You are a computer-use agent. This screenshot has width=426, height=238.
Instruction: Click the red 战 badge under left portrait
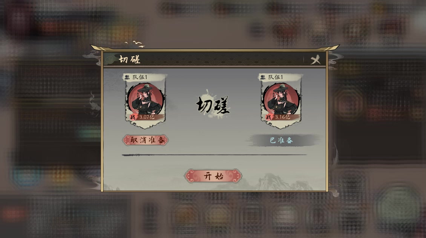point(133,117)
